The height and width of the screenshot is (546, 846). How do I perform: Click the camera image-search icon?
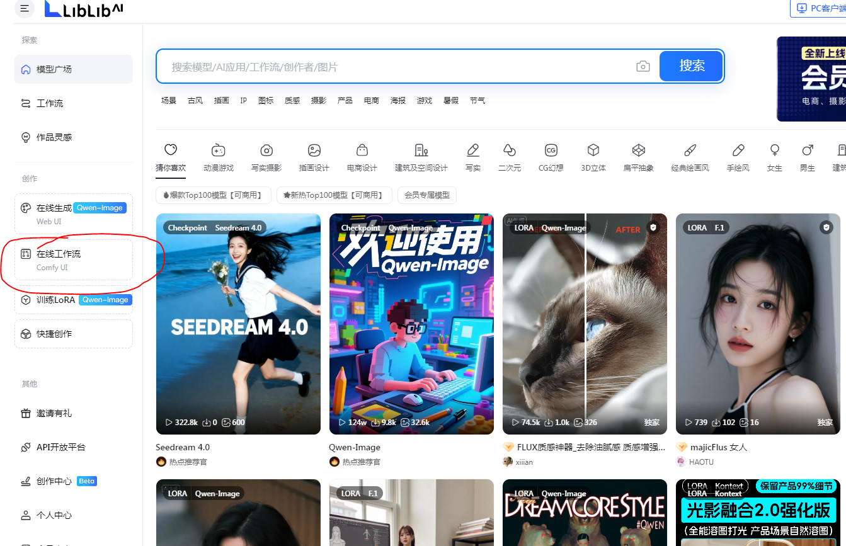643,67
